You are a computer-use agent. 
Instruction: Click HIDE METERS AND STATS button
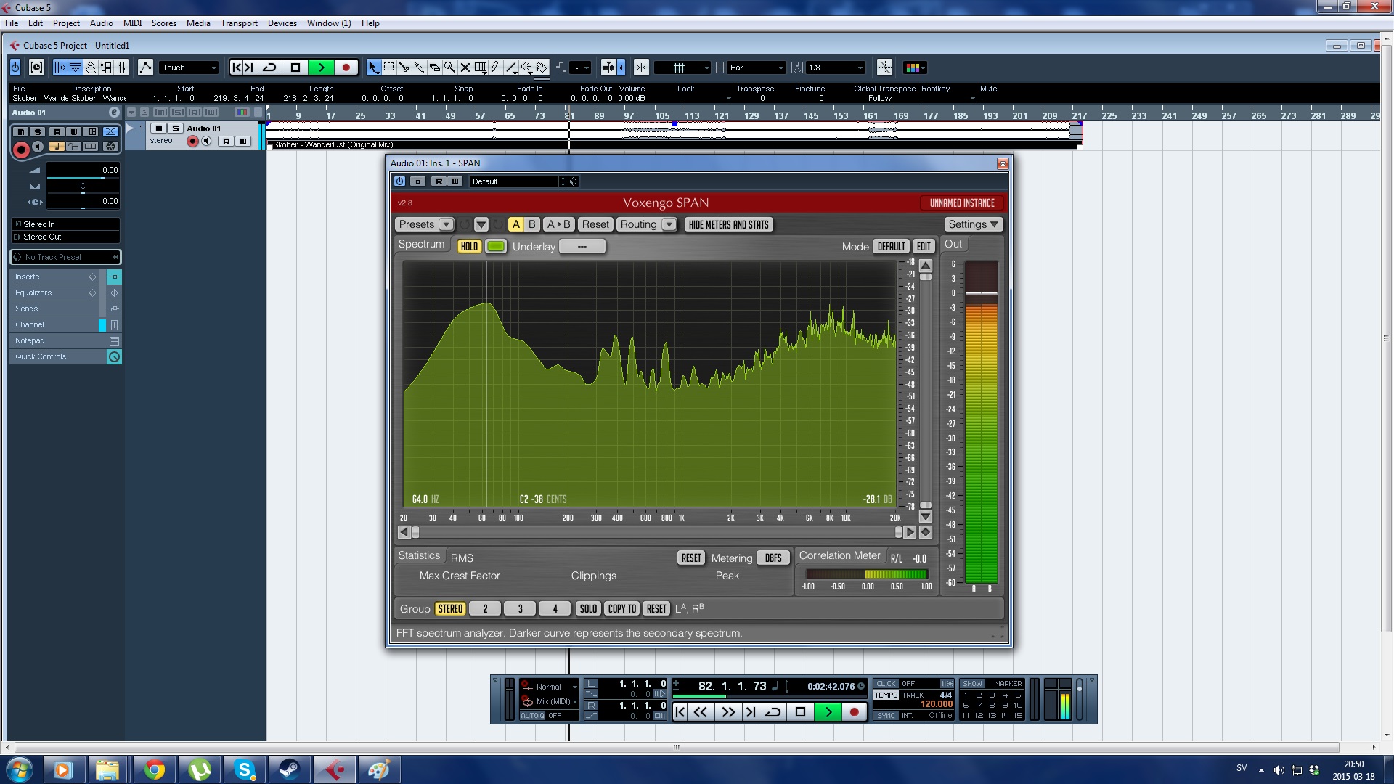[728, 224]
